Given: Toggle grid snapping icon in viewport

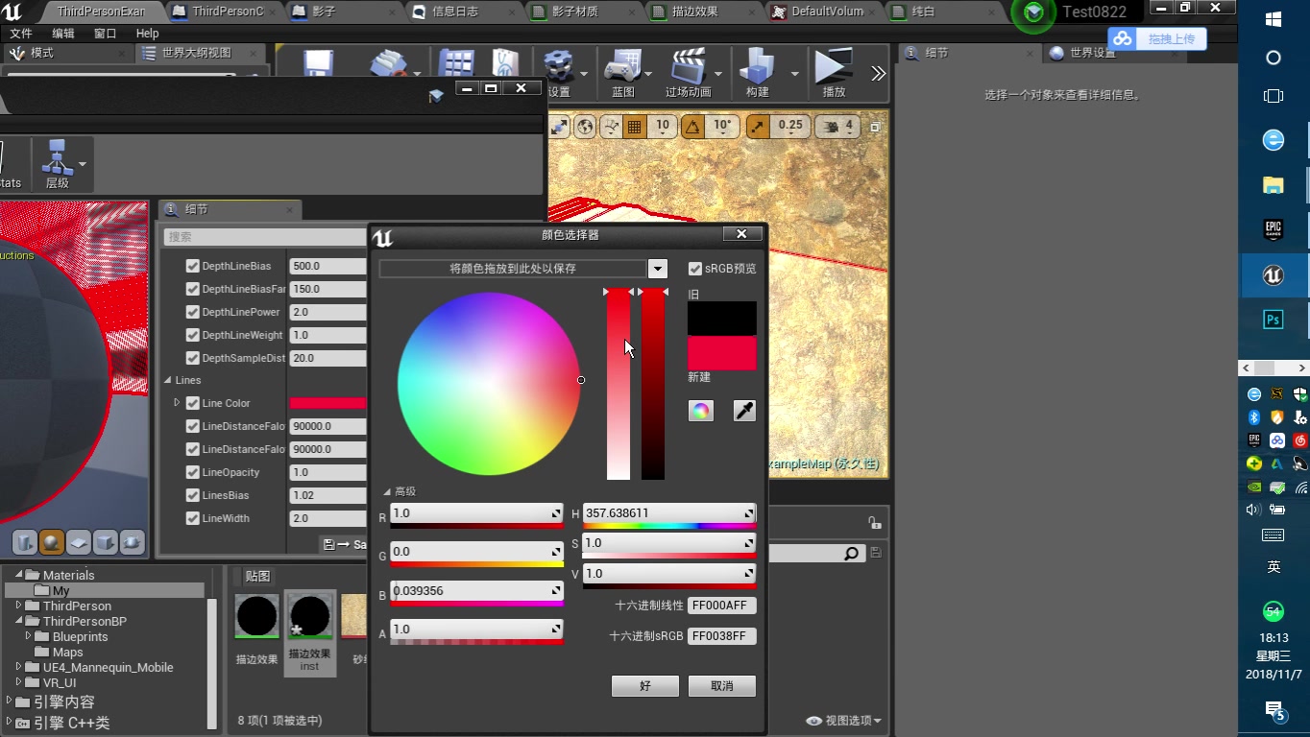Looking at the screenshot, I should click(x=634, y=126).
